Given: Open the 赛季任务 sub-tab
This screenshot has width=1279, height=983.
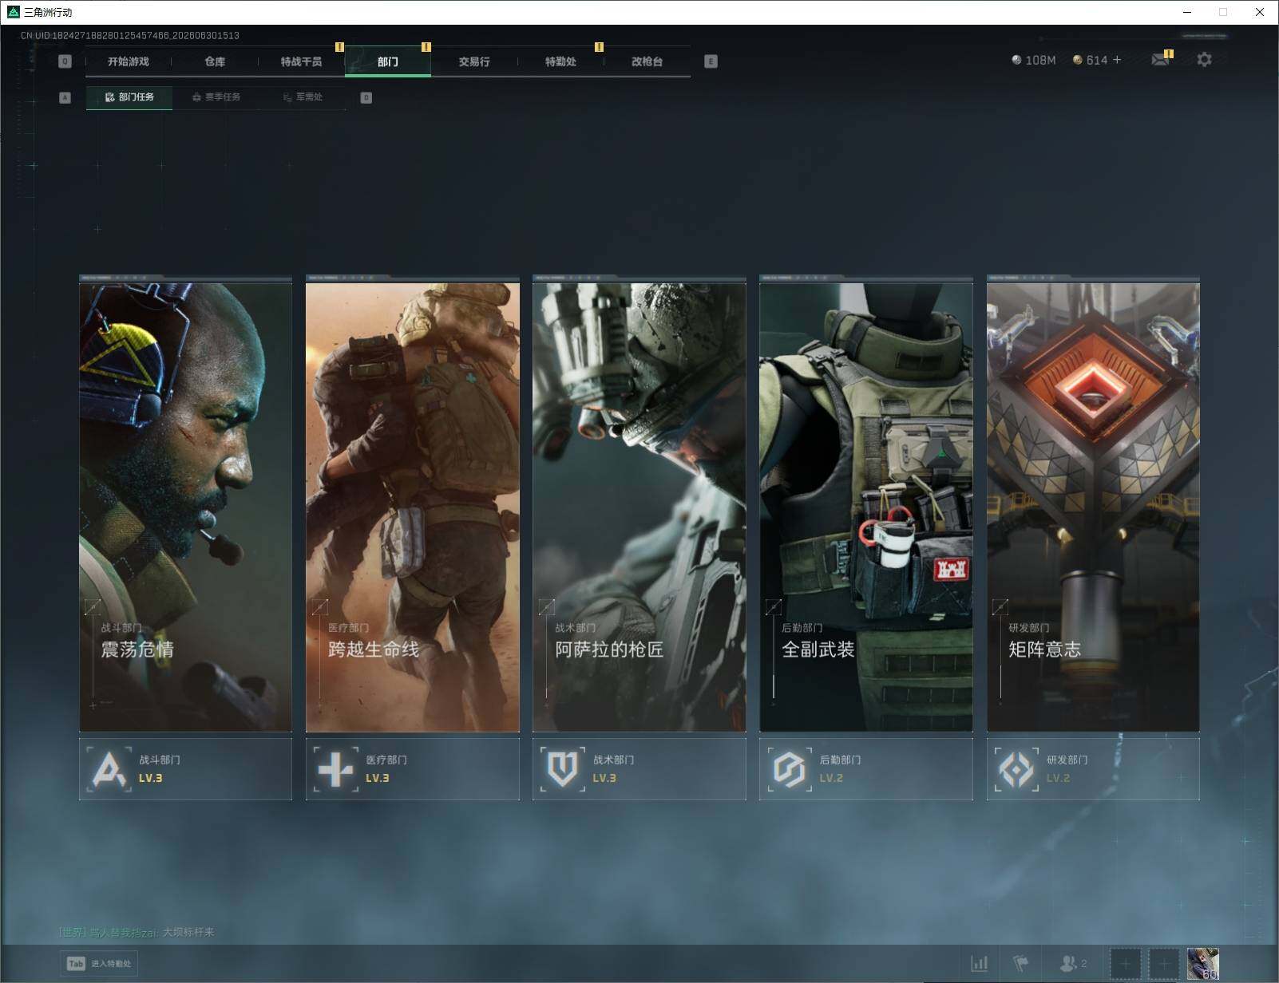Looking at the screenshot, I should point(216,97).
